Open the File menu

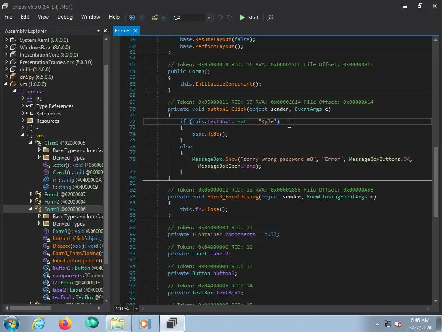tap(8, 17)
